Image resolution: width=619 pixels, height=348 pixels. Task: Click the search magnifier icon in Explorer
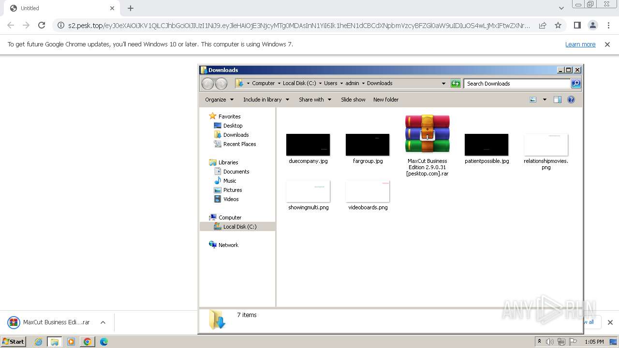576,84
